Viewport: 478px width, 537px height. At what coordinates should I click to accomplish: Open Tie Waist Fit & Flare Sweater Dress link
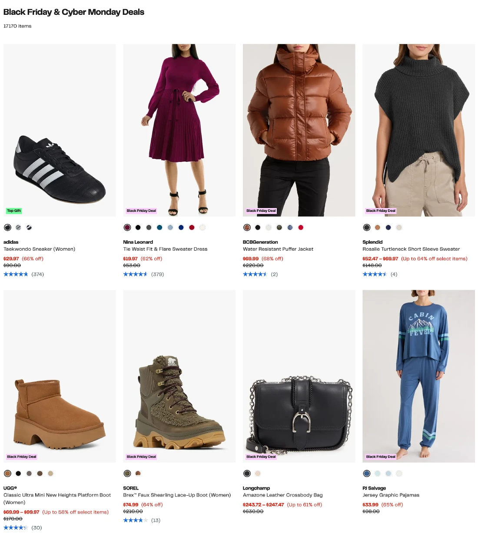pyautogui.click(x=165, y=249)
